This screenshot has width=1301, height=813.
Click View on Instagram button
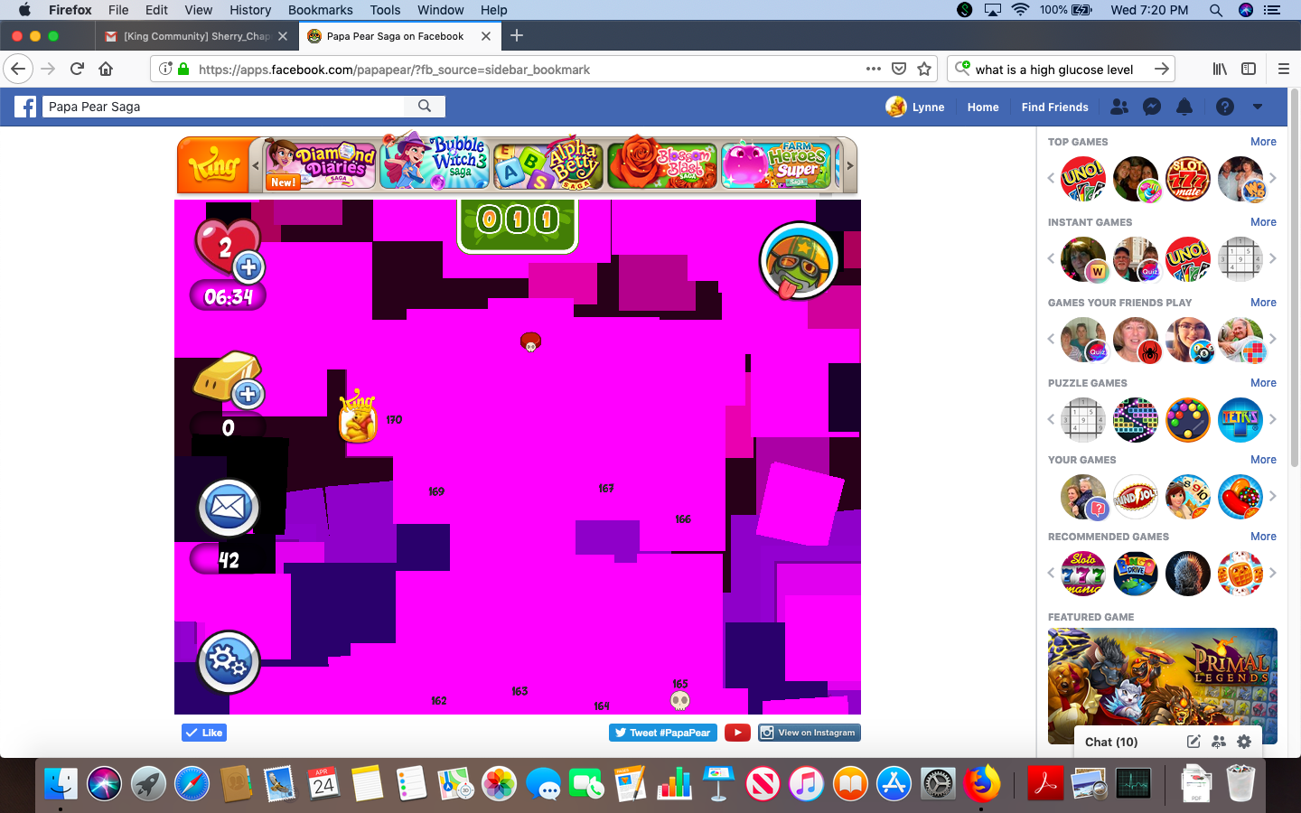coord(810,733)
